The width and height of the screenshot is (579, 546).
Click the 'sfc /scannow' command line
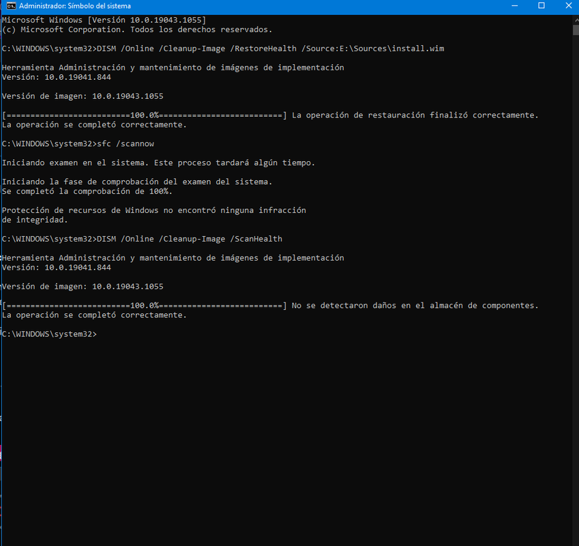(x=78, y=144)
